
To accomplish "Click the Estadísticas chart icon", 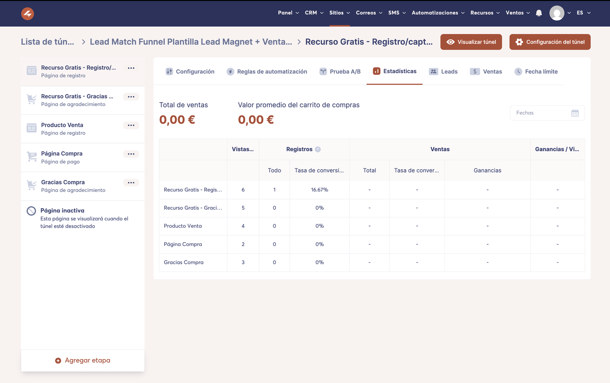I will 377,71.
